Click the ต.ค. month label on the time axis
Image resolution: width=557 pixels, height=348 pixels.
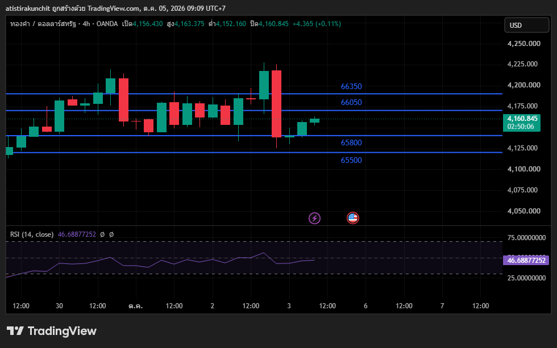136,306
